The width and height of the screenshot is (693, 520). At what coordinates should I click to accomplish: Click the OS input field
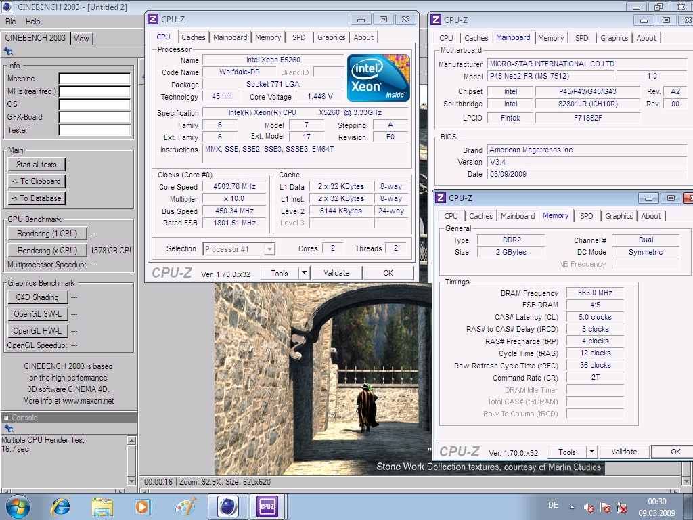click(x=95, y=104)
